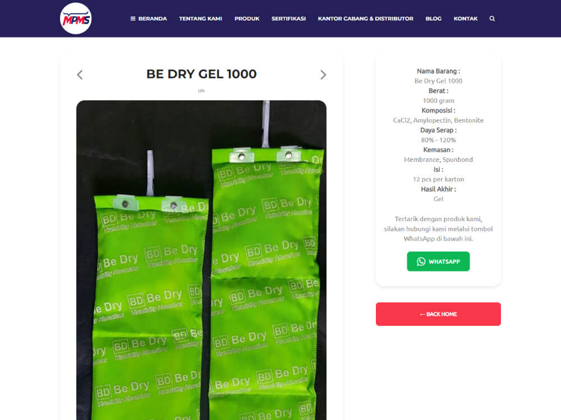Click the Komposisi value text

pos(438,120)
